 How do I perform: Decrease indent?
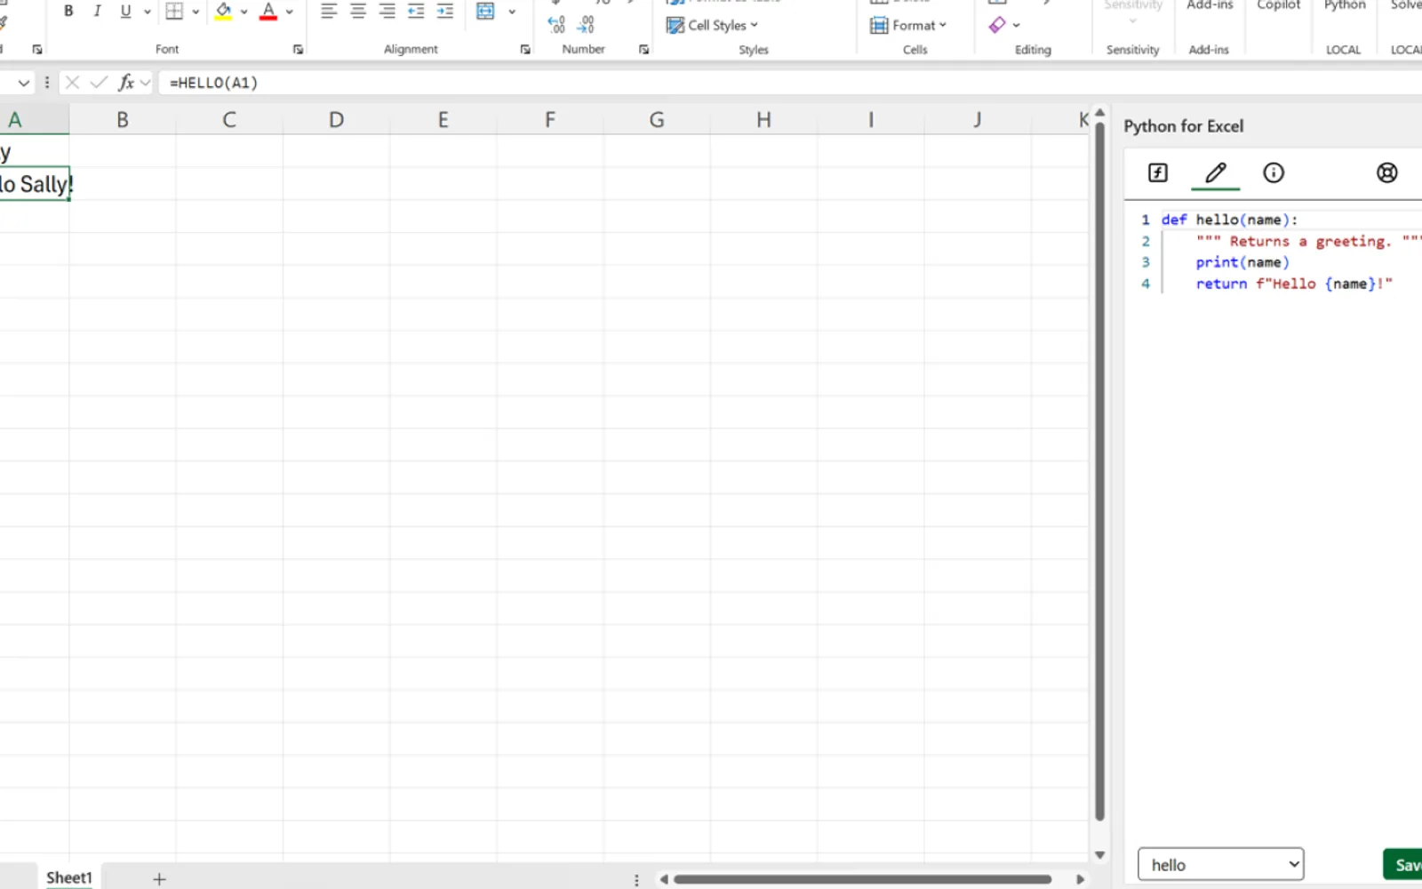(x=416, y=12)
